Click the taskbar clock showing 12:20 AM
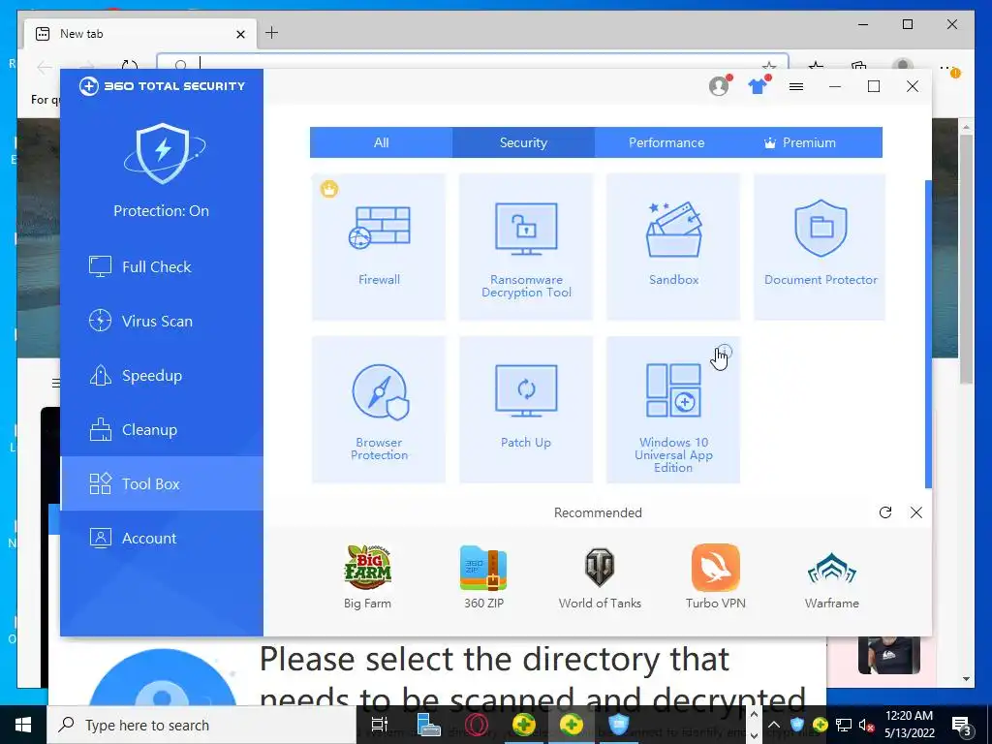 [x=909, y=725]
